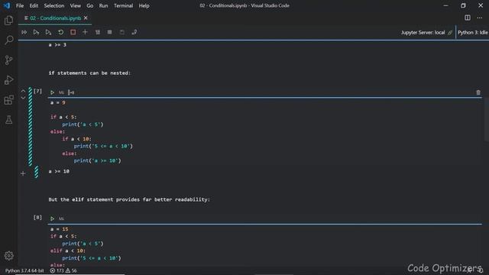Click the [7] execution count label
489x275 pixels.
point(37,91)
